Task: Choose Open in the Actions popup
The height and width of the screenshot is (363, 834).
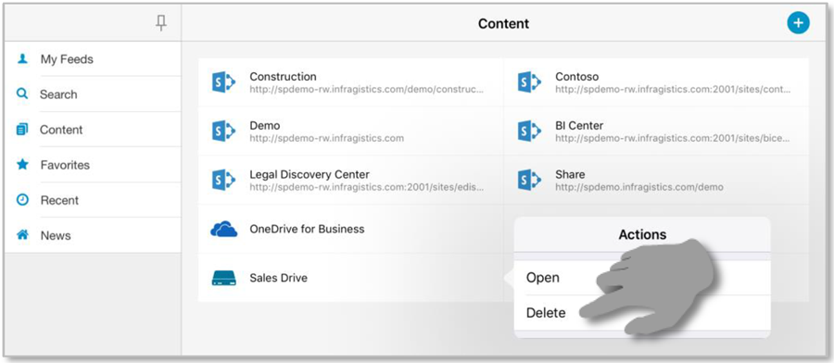Action: pyautogui.click(x=642, y=278)
